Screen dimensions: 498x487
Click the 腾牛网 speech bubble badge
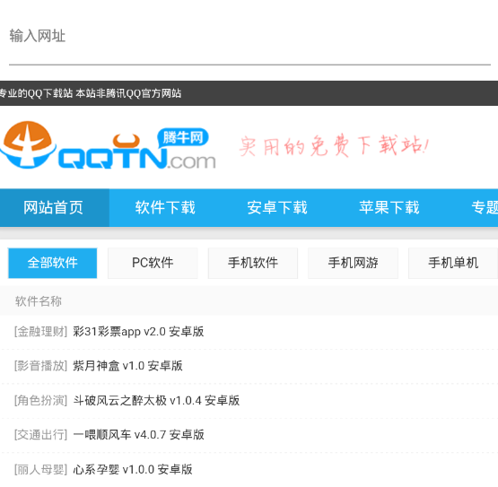click(183, 137)
